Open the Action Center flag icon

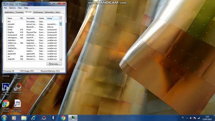[195, 118]
